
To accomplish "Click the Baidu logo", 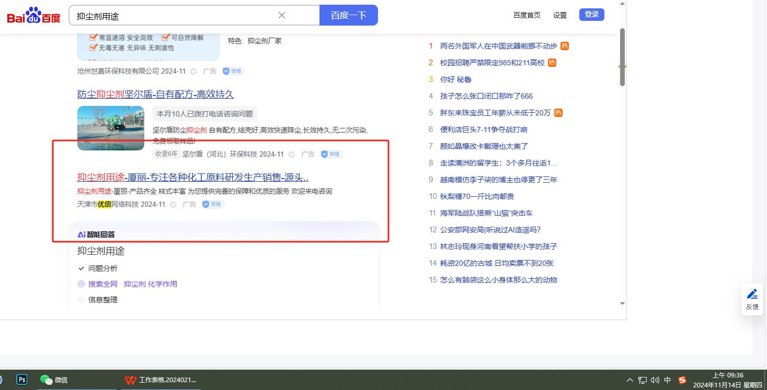I will coord(33,16).
